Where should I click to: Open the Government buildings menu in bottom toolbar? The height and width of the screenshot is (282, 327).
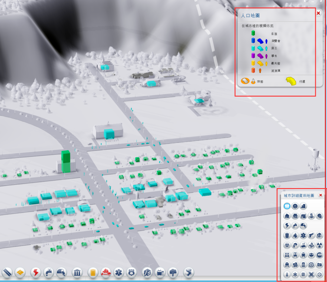click(x=77, y=272)
